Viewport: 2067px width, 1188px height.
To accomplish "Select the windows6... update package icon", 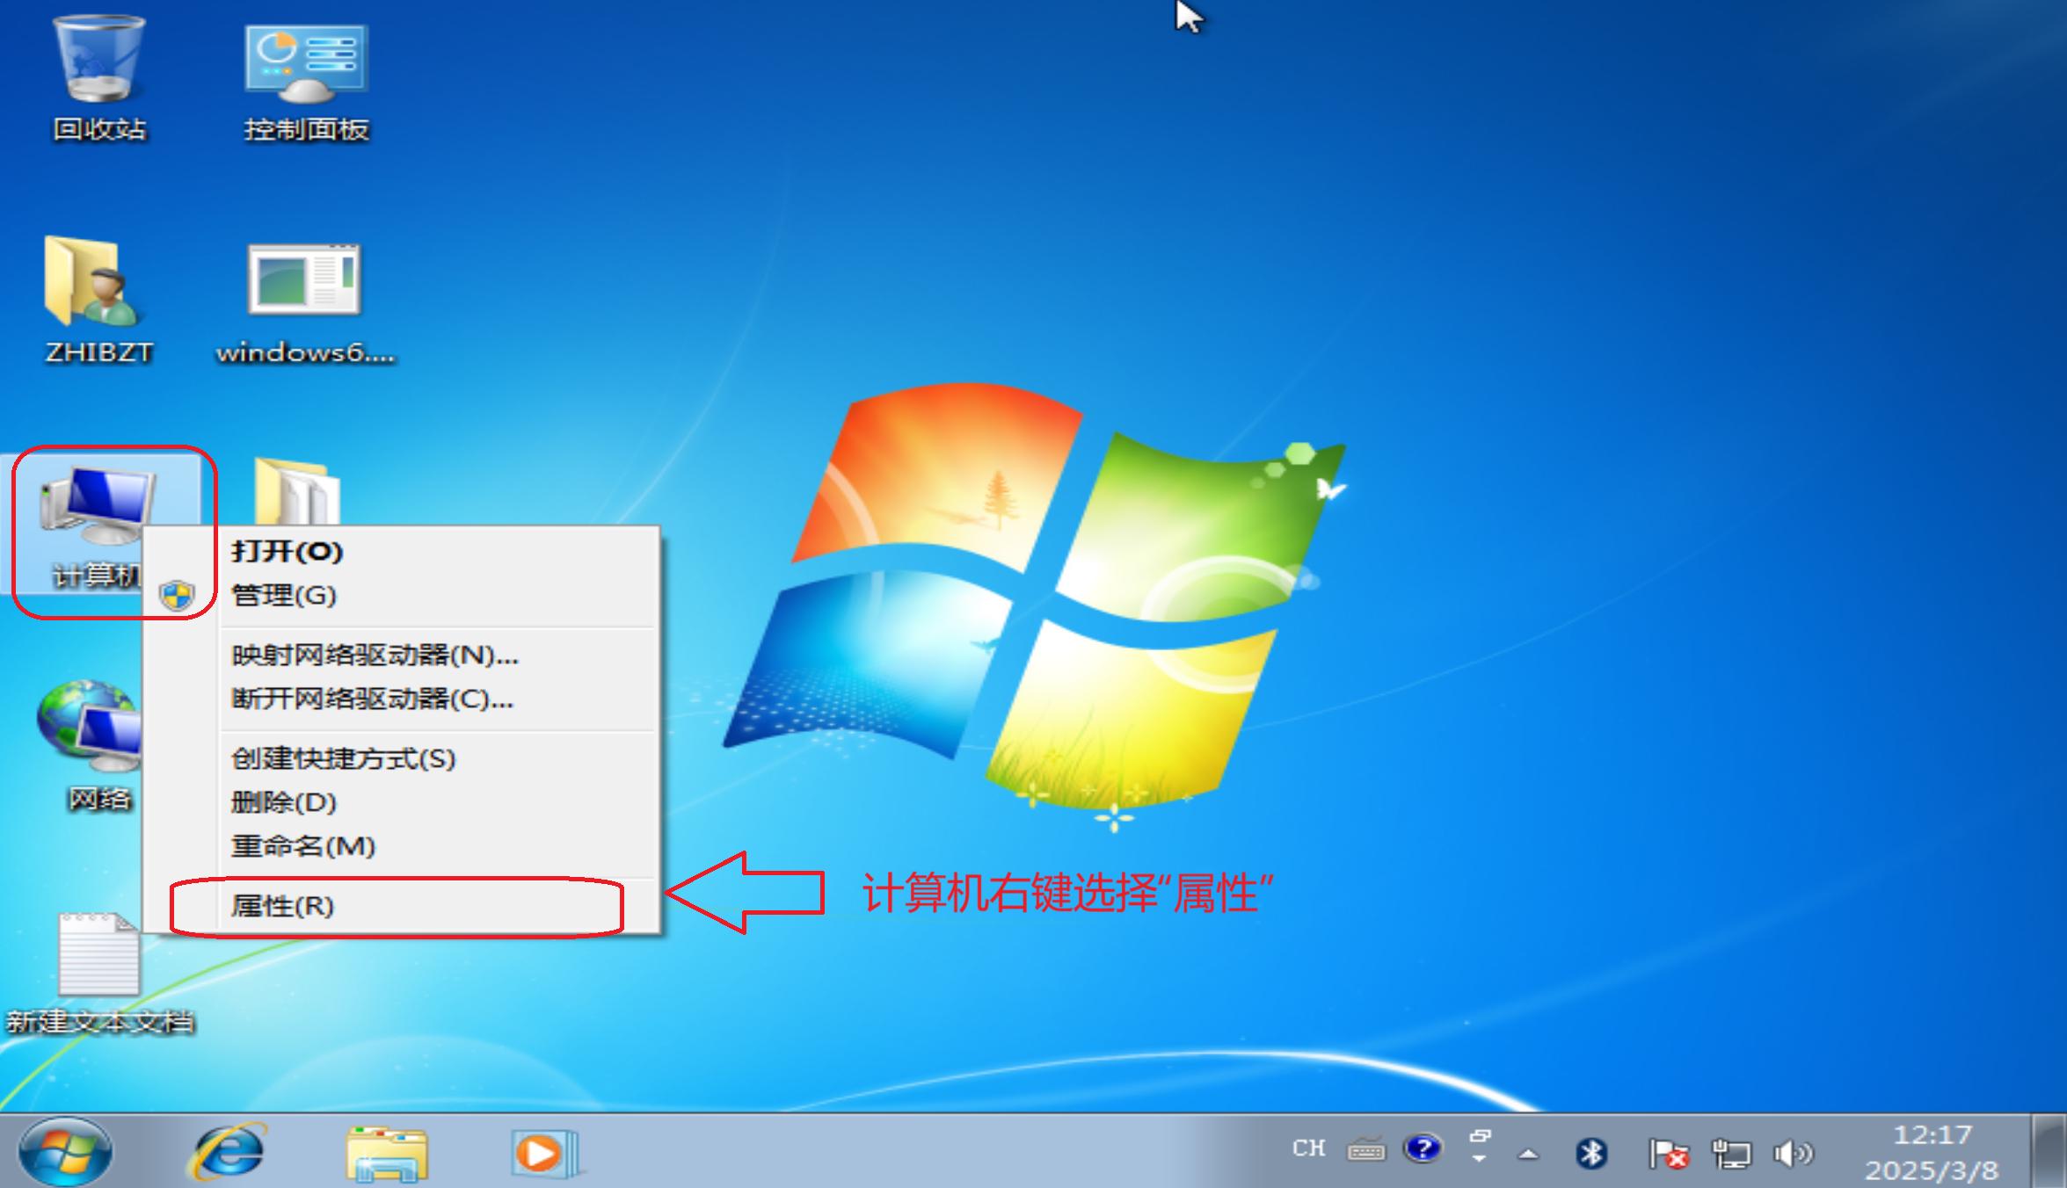I will (x=305, y=303).
